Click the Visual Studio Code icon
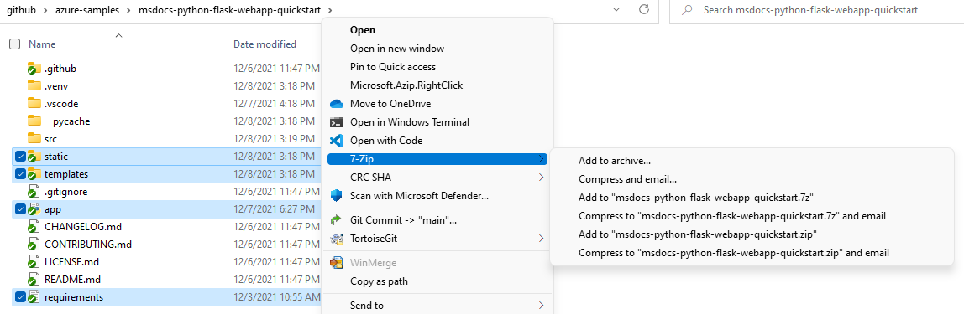The height and width of the screenshot is (314, 964). point(336,141)
